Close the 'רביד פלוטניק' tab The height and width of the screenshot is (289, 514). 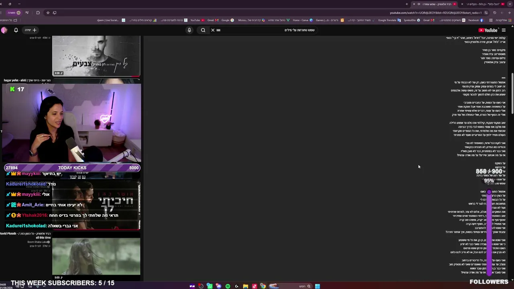(414, 4)
